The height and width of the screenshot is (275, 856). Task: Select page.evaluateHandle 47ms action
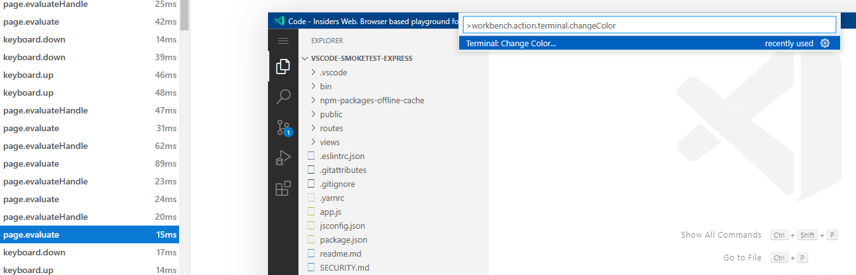click(x=90, y=110)
